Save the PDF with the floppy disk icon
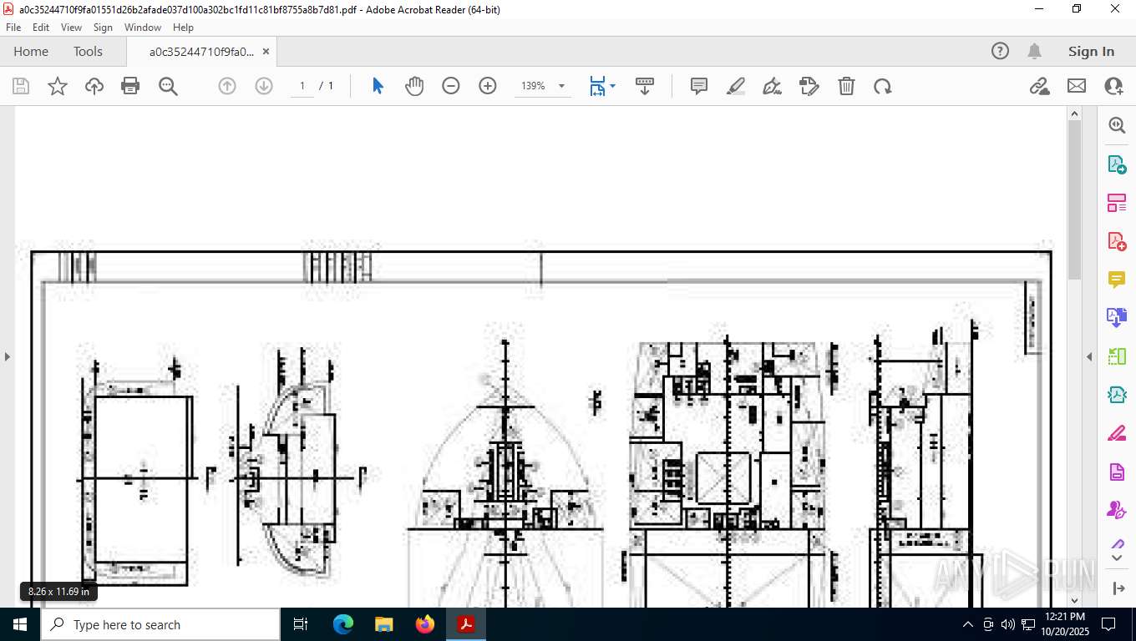This screenshot has height=641, width=1136. pos(21,86)
